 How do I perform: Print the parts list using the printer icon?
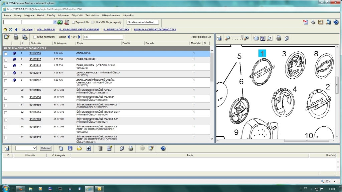pyautogui.click(x=16, y=37)
